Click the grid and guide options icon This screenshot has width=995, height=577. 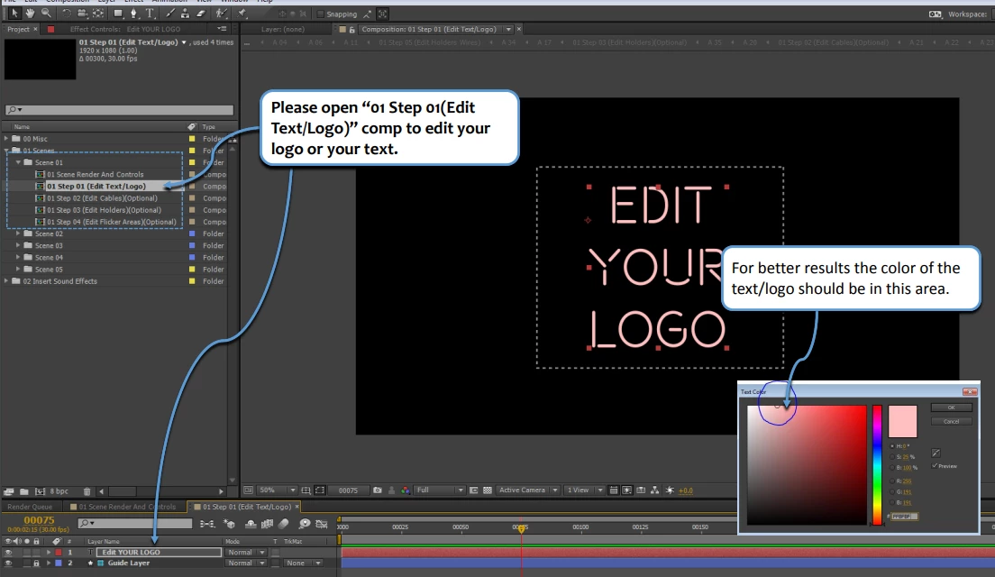point(306,490)
